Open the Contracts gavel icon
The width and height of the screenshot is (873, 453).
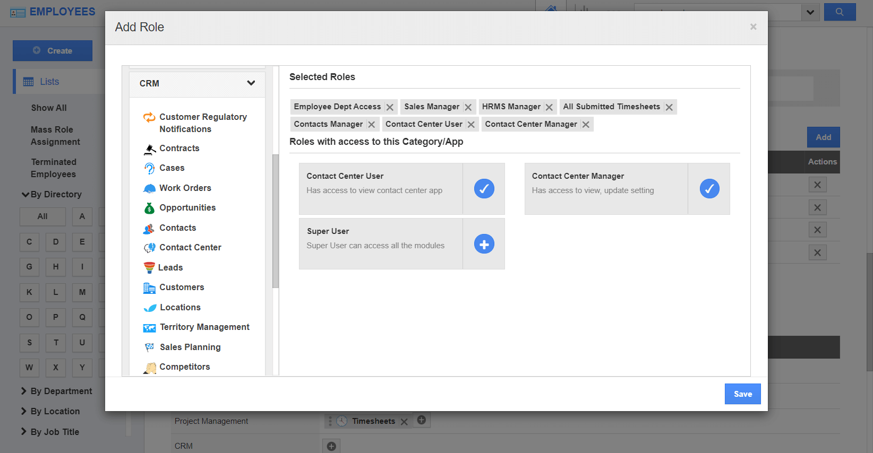pyautogui.click(x=149, y=149)
